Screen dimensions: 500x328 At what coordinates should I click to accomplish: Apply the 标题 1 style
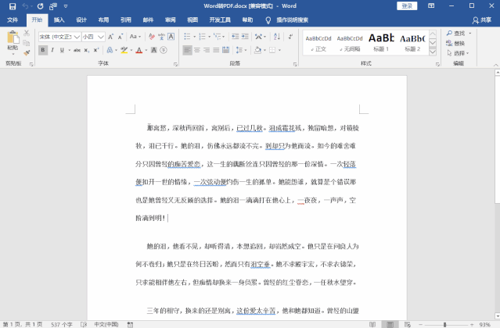[x=381, y=43]
